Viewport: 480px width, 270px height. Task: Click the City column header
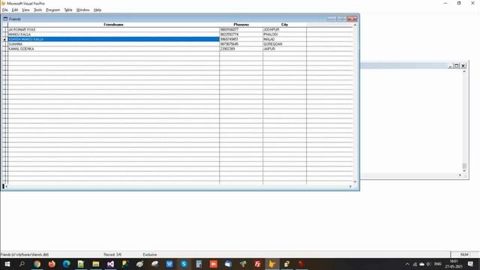(284, 25)
